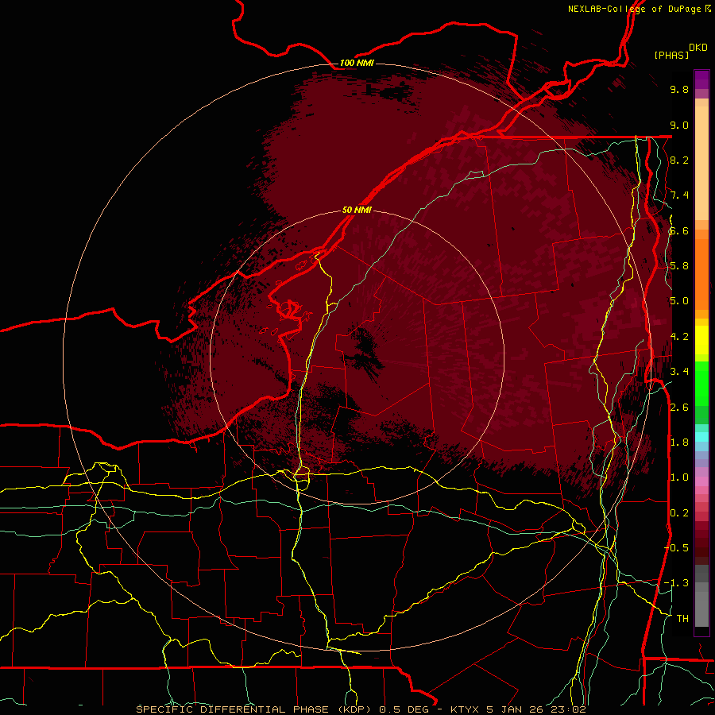The width and height of the screenshot is (715, 715).
Task: Click the 2.6 legend value
Action: 679,408
